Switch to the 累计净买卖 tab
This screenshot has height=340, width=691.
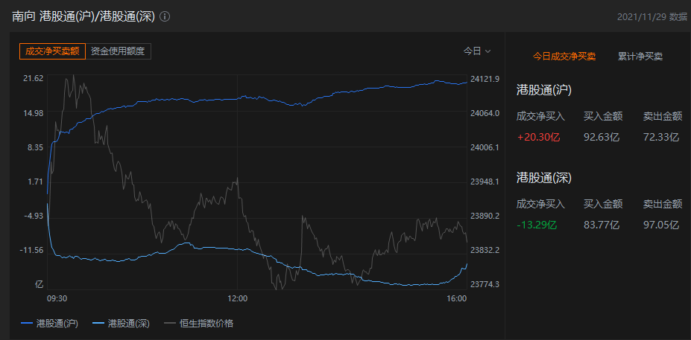click(x=640, y=57)
